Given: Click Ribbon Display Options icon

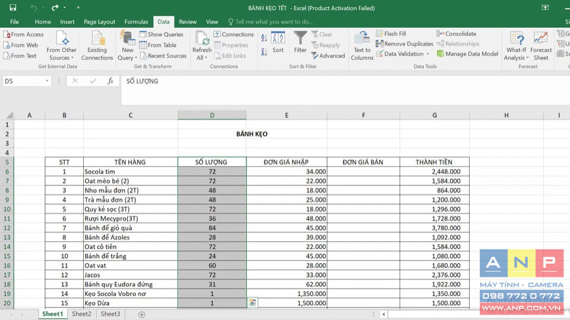Looking at the screenshot, I should (545, 8).
